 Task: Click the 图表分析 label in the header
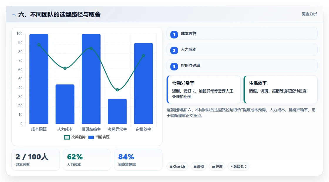[309, 14]
